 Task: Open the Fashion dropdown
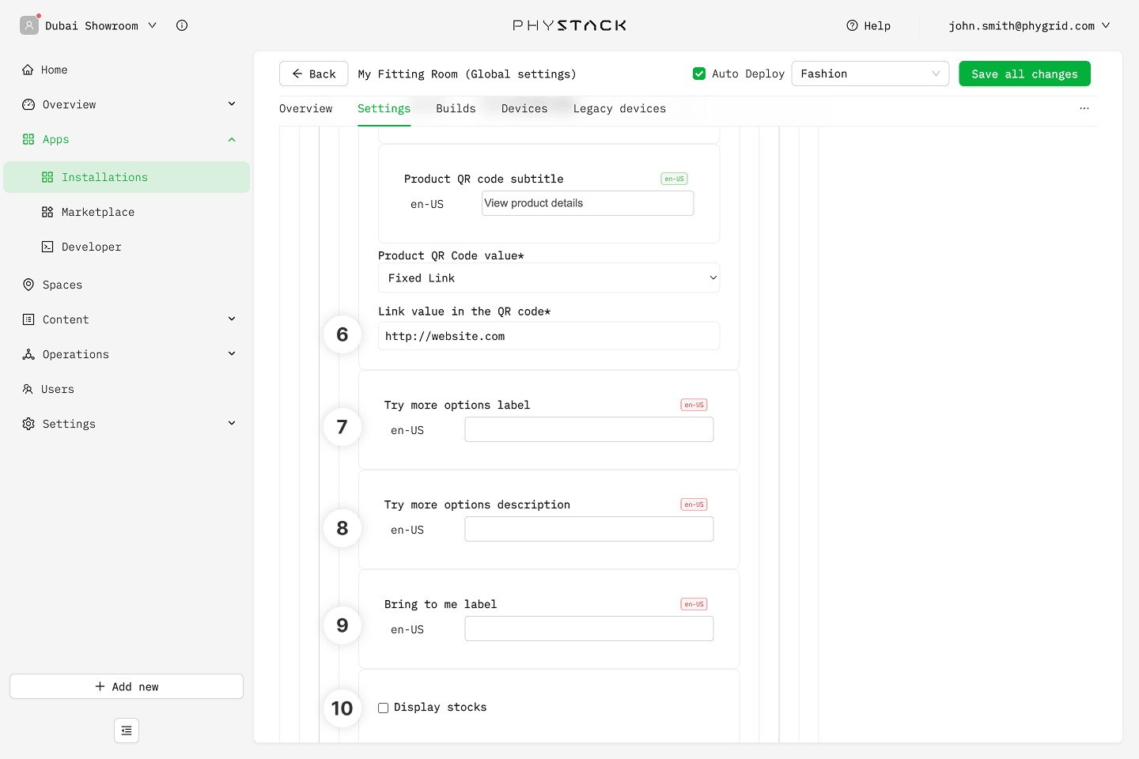coord(870,74)
